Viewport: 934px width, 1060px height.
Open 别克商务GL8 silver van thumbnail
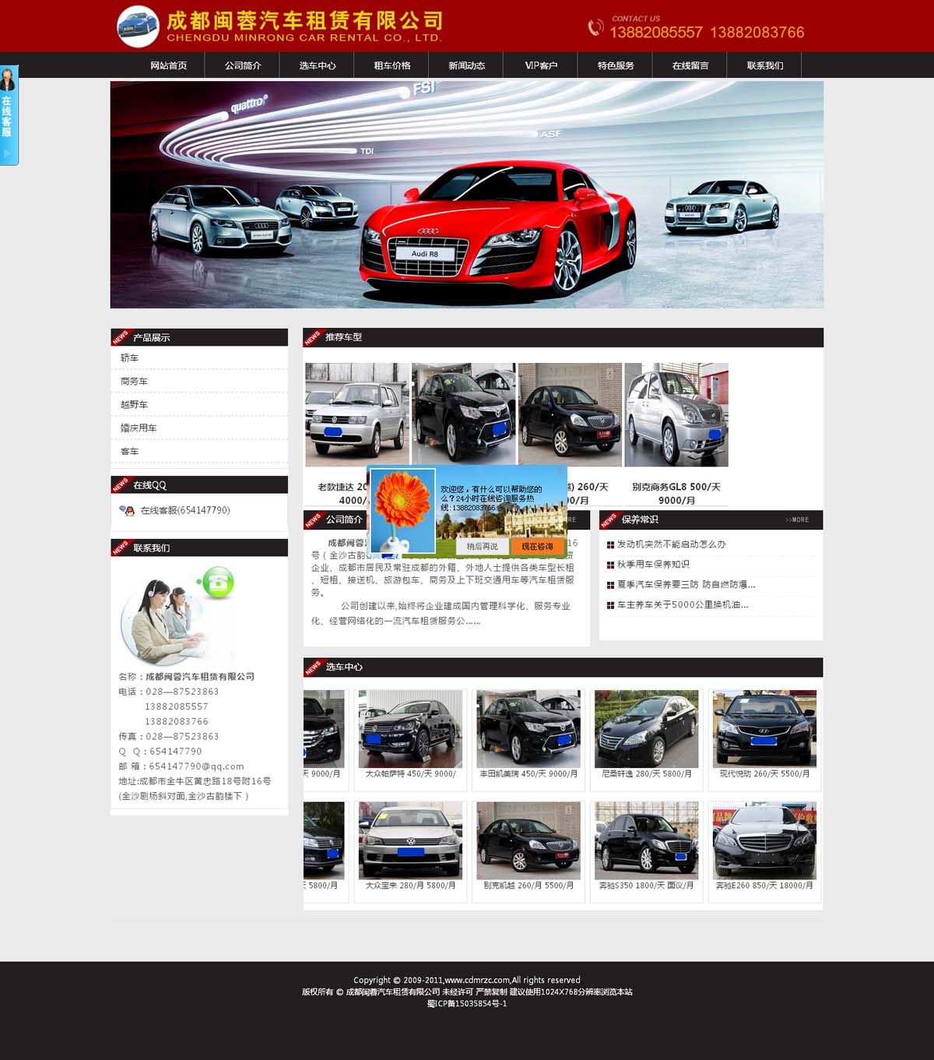[x=676, y=414]
